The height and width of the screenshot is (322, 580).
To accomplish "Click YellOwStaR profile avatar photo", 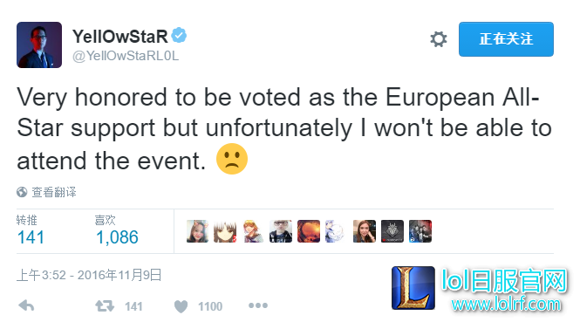I will pos(39,45).
